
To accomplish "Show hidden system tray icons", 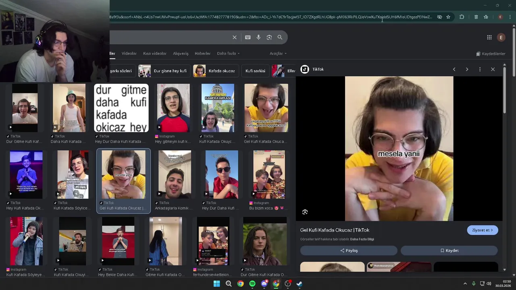I will tap(465, 284).
